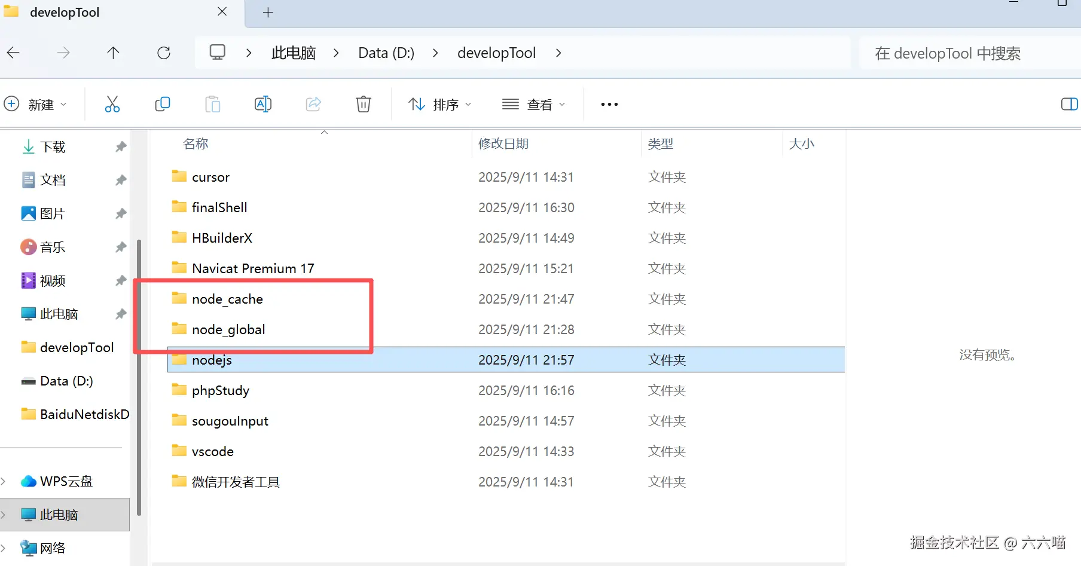Select the nodejs folder row
This screenshot has width=1081, height=566.
(506, 360)
